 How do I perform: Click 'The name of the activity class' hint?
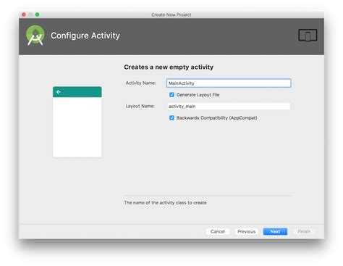click(x=165, y=202)
